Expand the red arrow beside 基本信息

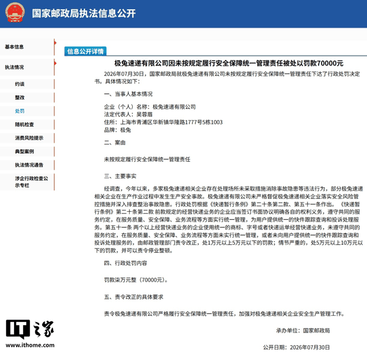click(x=56, y=43)
